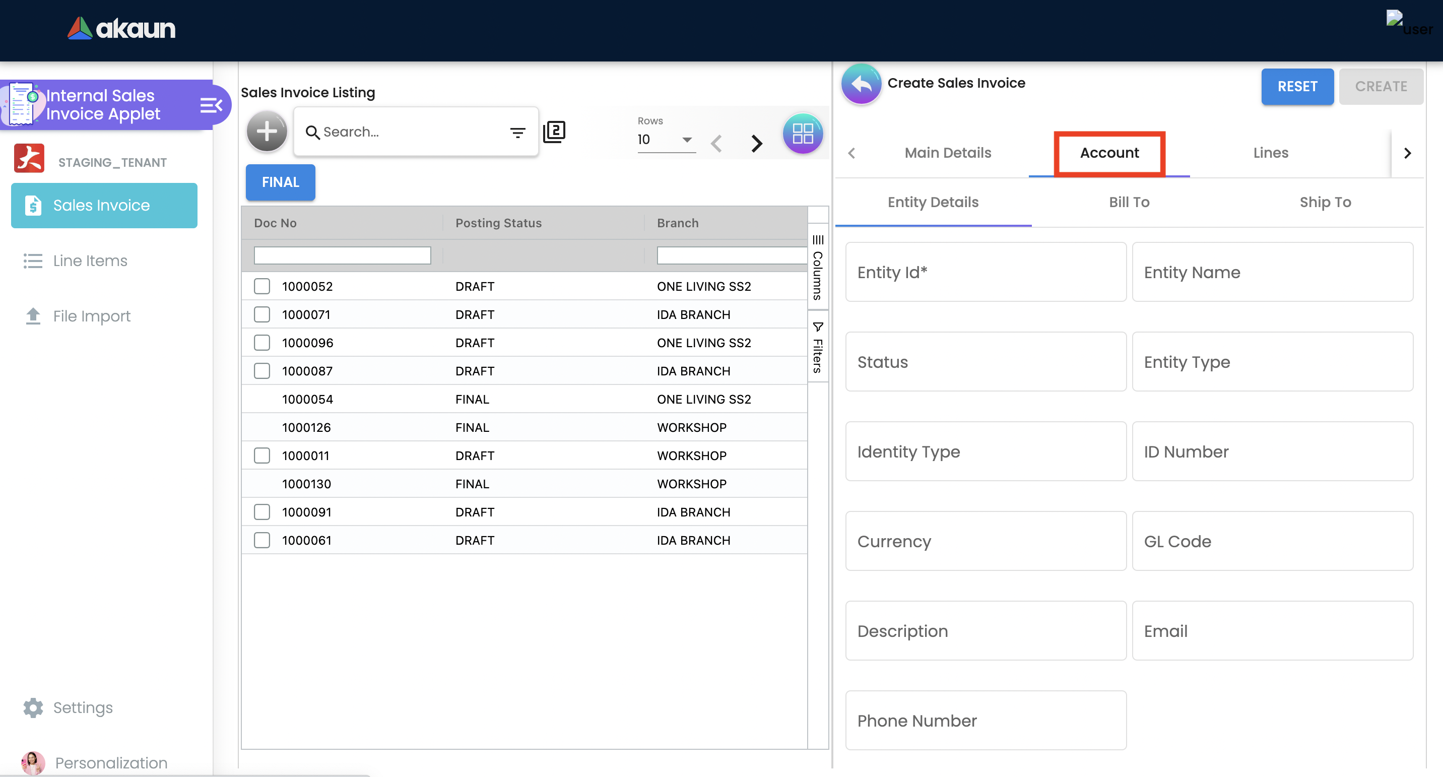Click the Entity Id input field

pos(985,272)
